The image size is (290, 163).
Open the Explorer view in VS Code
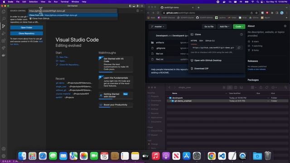4,12
